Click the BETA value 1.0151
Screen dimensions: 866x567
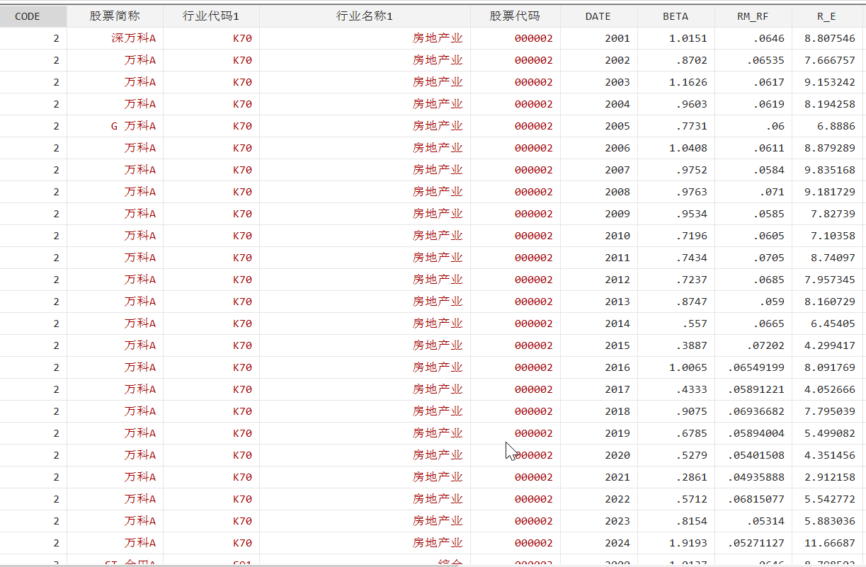click(x=676, y=38)
